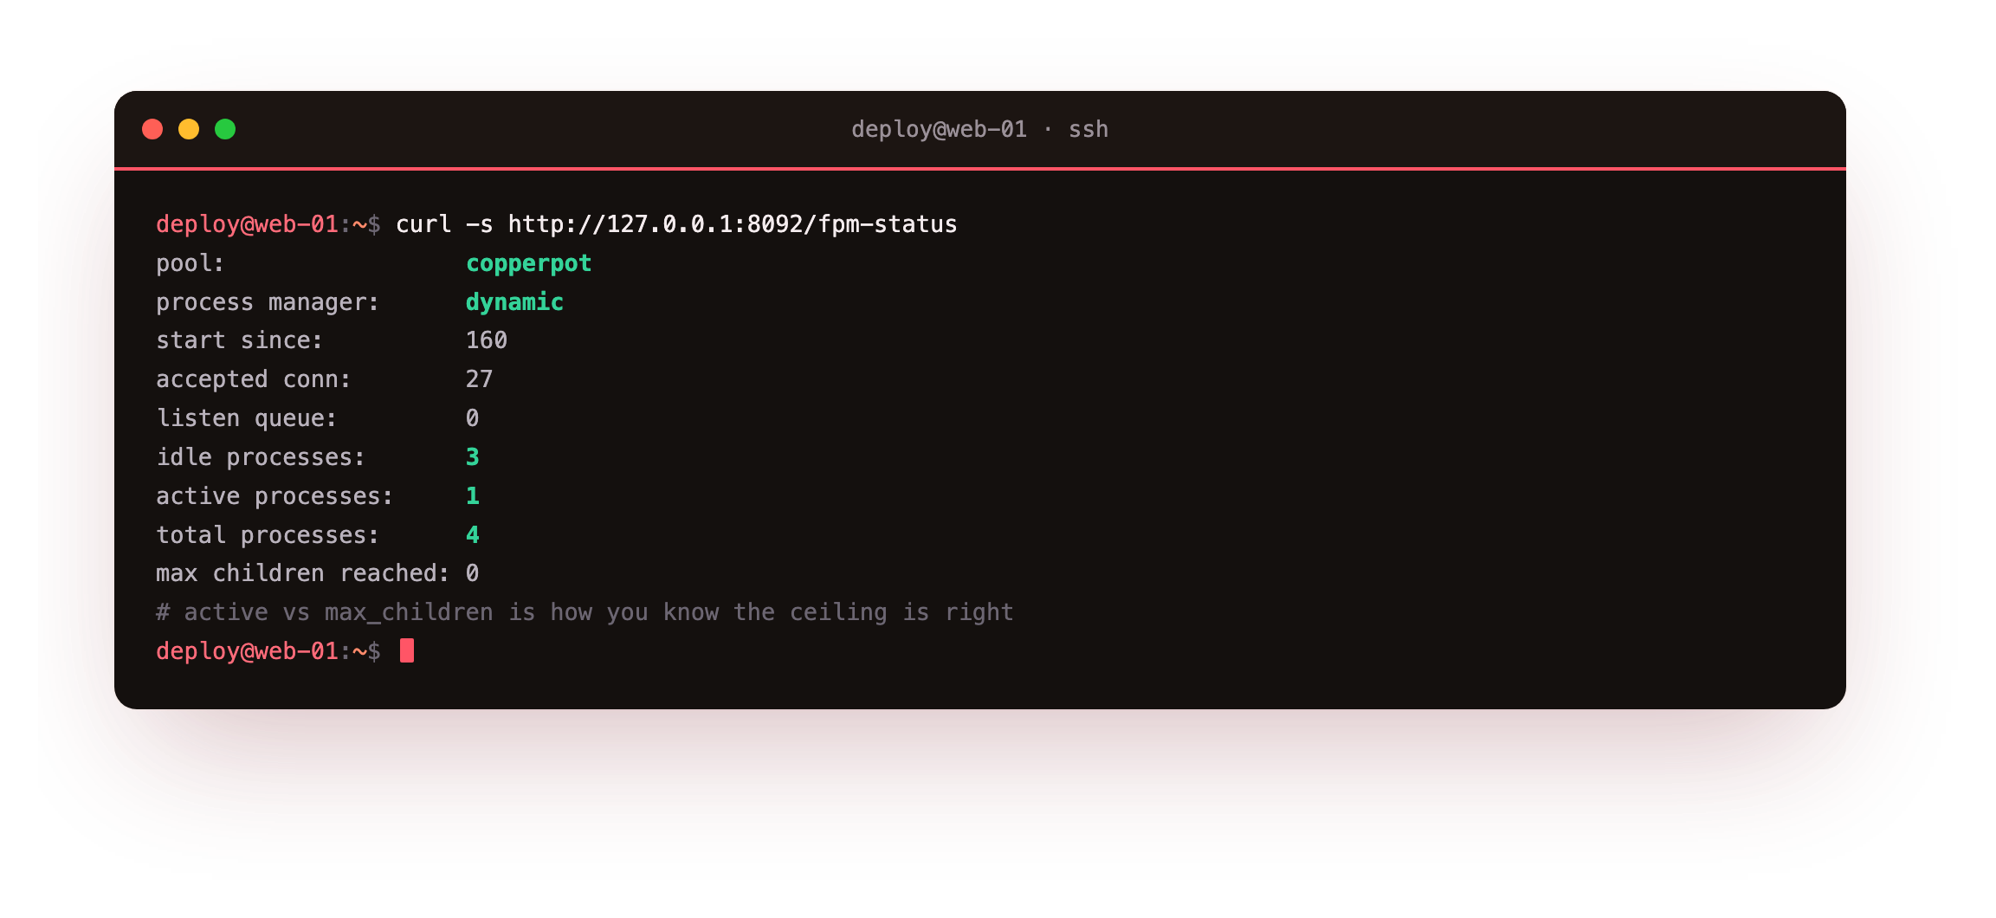Click the yellow minimize window button
This screenshot has width=1996, height=918.
pos(189,129)
